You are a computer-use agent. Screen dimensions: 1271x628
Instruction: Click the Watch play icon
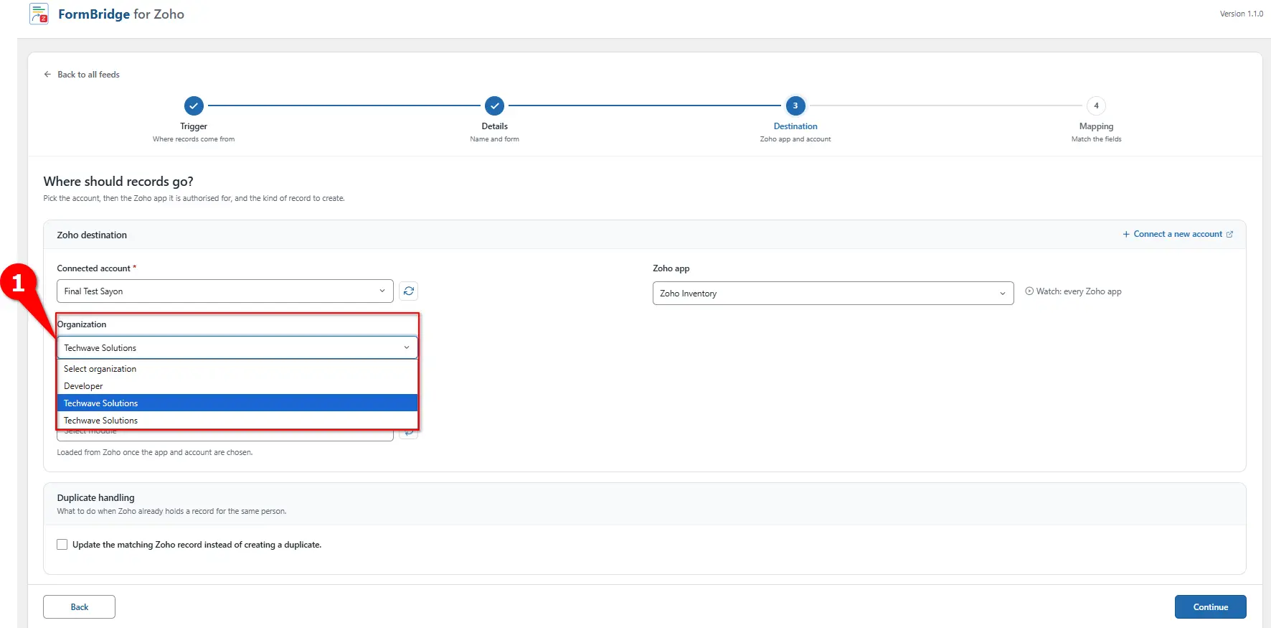click(x=1029, y=291)
